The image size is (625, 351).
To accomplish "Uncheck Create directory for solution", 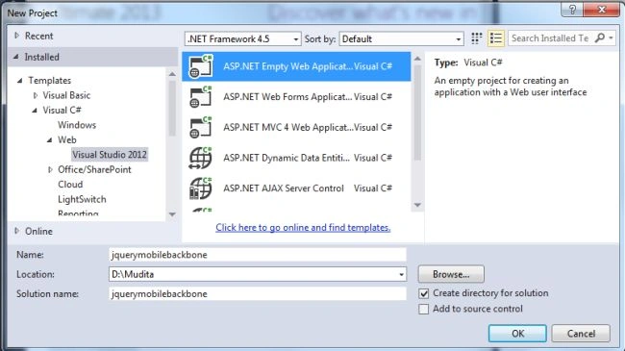I will pos(424,293).
